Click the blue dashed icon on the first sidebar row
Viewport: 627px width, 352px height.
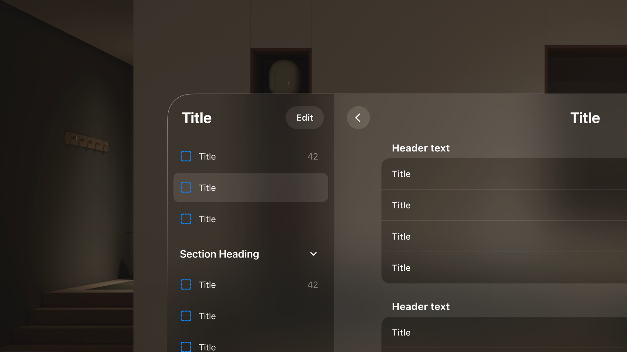186,156
